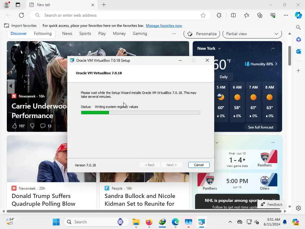
Task: Open Outlook sidebar icon
Action: point(298,51)
